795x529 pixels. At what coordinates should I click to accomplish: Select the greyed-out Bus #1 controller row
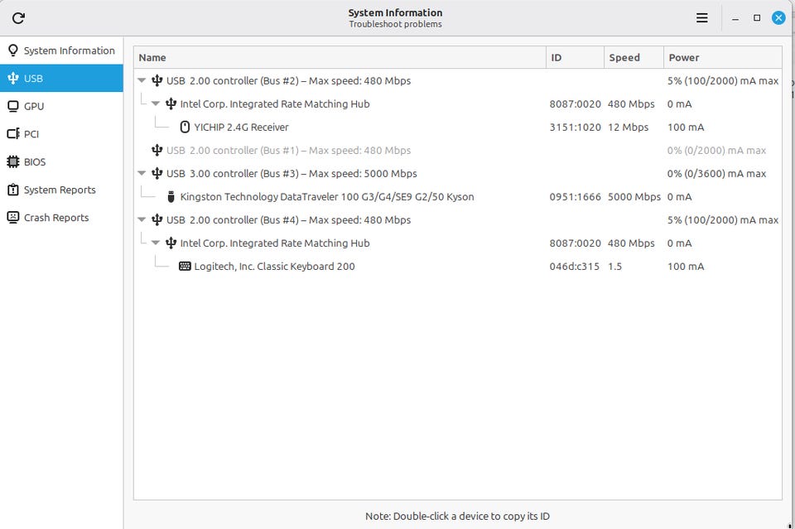pos(458,150)
